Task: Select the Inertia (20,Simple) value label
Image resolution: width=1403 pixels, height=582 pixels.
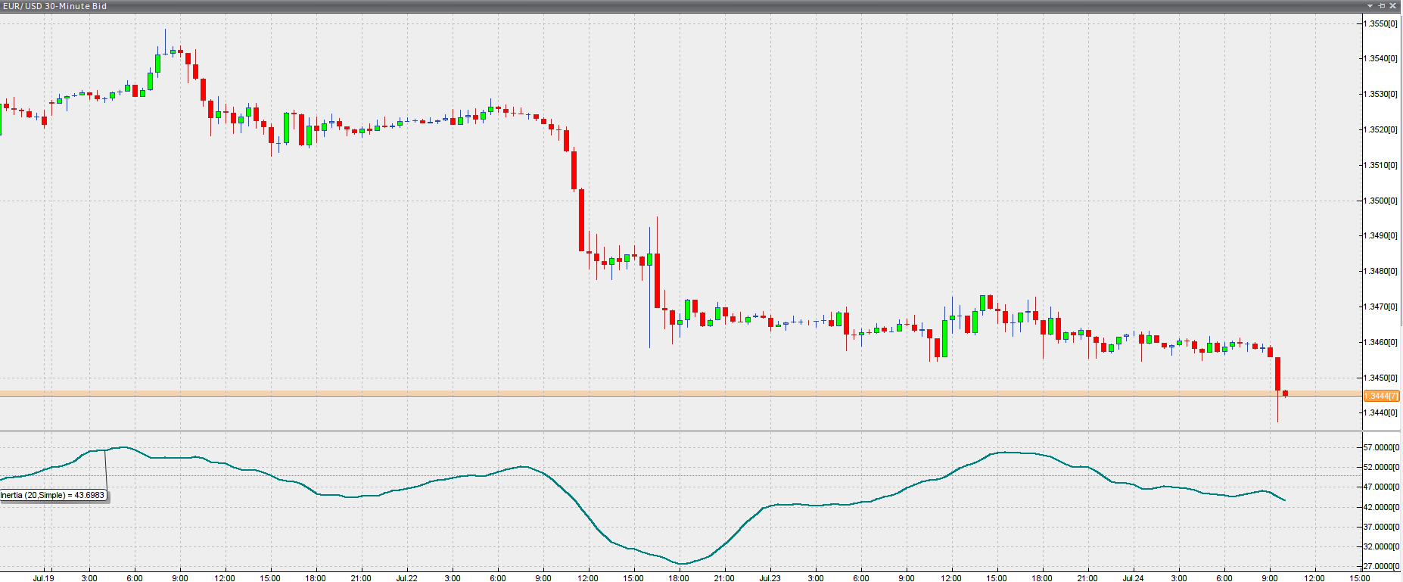Action: coord(53,496)
